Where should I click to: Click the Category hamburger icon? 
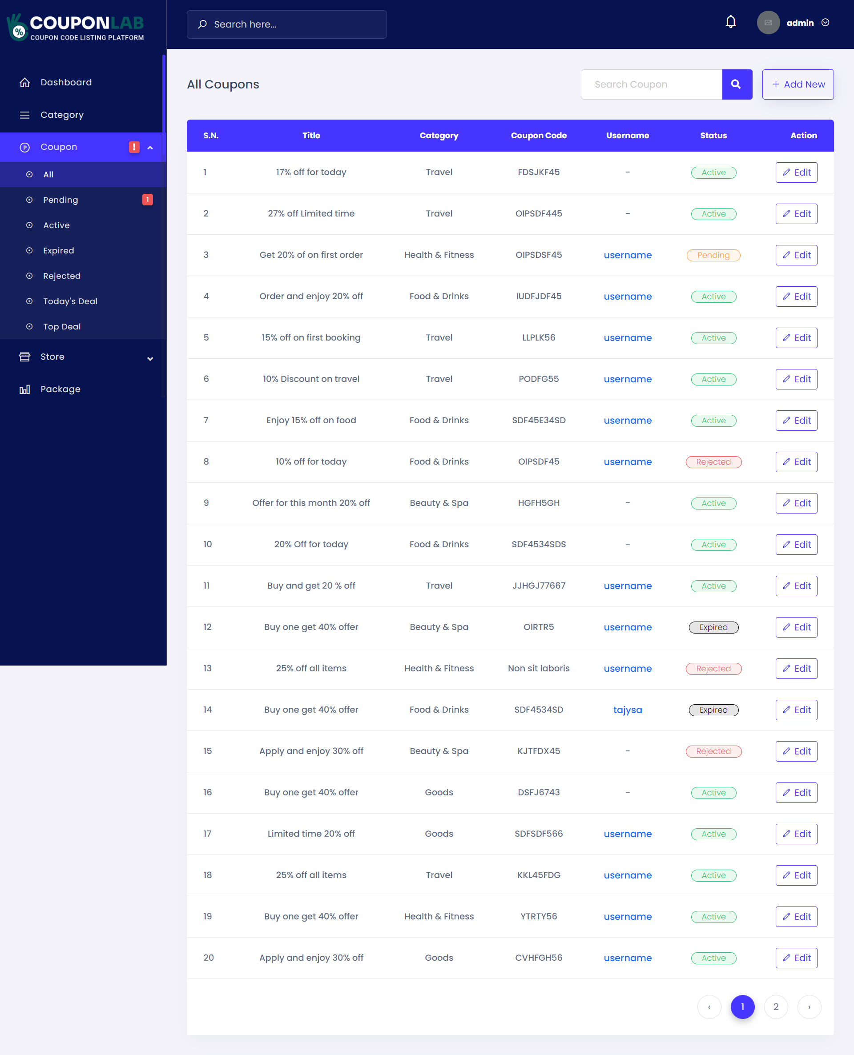tap(24, 115)
